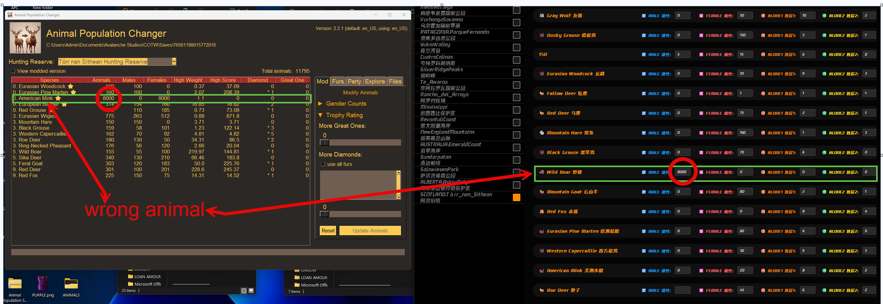The width and height of the screenshot is (883, 304).
Task: Click the Eurasian Woodcock icon in right panel
Action: (x=542, y=74)
